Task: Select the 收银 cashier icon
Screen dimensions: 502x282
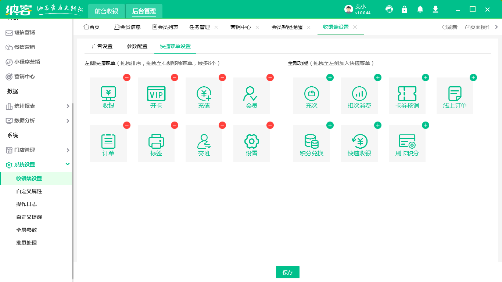Action: point(108,95)
